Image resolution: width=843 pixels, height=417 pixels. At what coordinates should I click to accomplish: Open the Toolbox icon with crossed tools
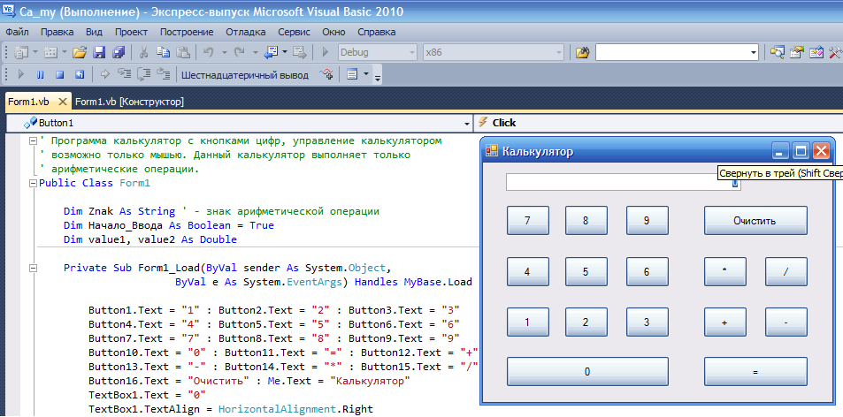836,53
